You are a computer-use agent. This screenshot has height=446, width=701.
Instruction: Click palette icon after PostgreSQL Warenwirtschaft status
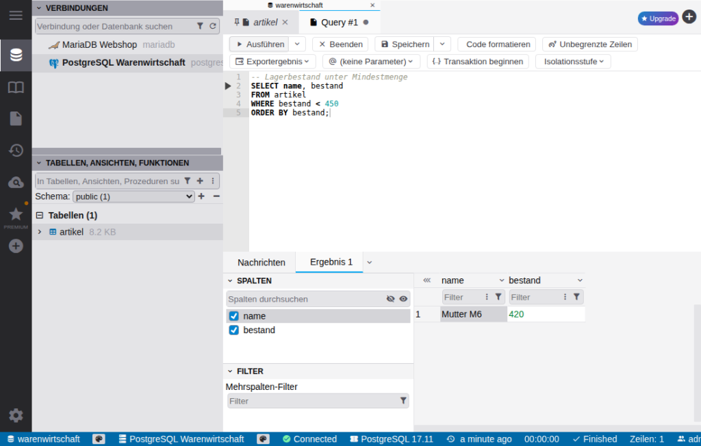[x=263, y=439]
